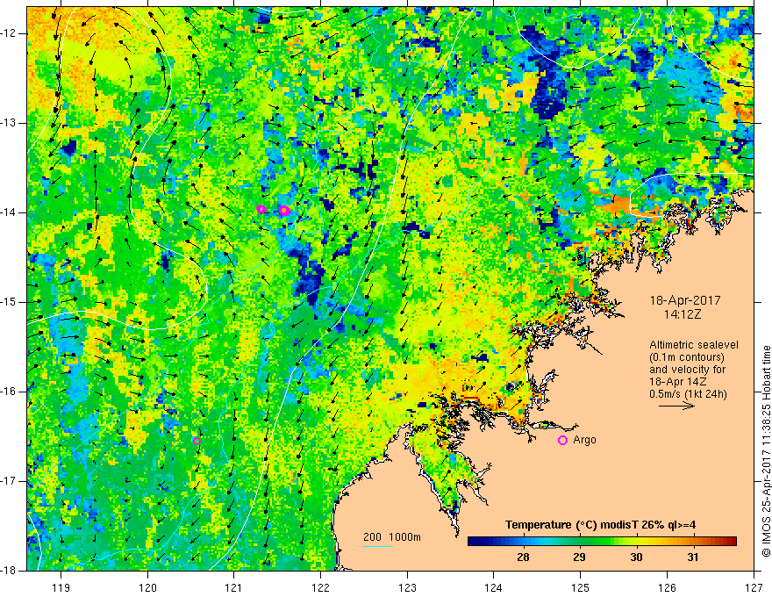This screenshot has height=597, width=772.
Task: Click the cyan isobath legend line
Action: (378, 546)
